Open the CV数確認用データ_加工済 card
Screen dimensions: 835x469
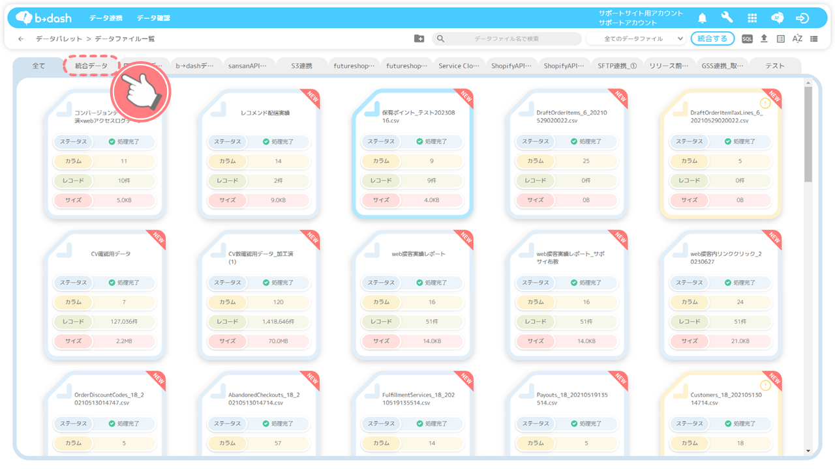pyautogui.click(x=258, y=295)
